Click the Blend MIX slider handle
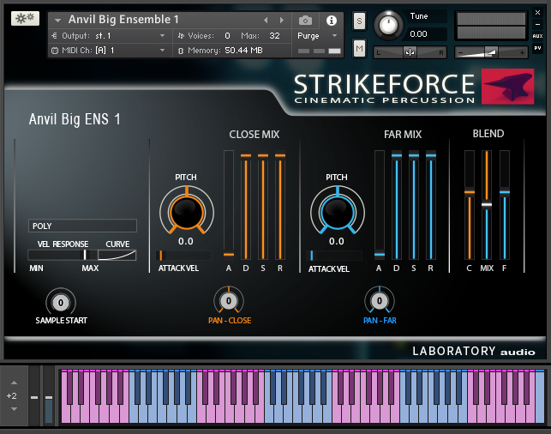The width and height of the screenshot is (551, 434). [487, 205]
